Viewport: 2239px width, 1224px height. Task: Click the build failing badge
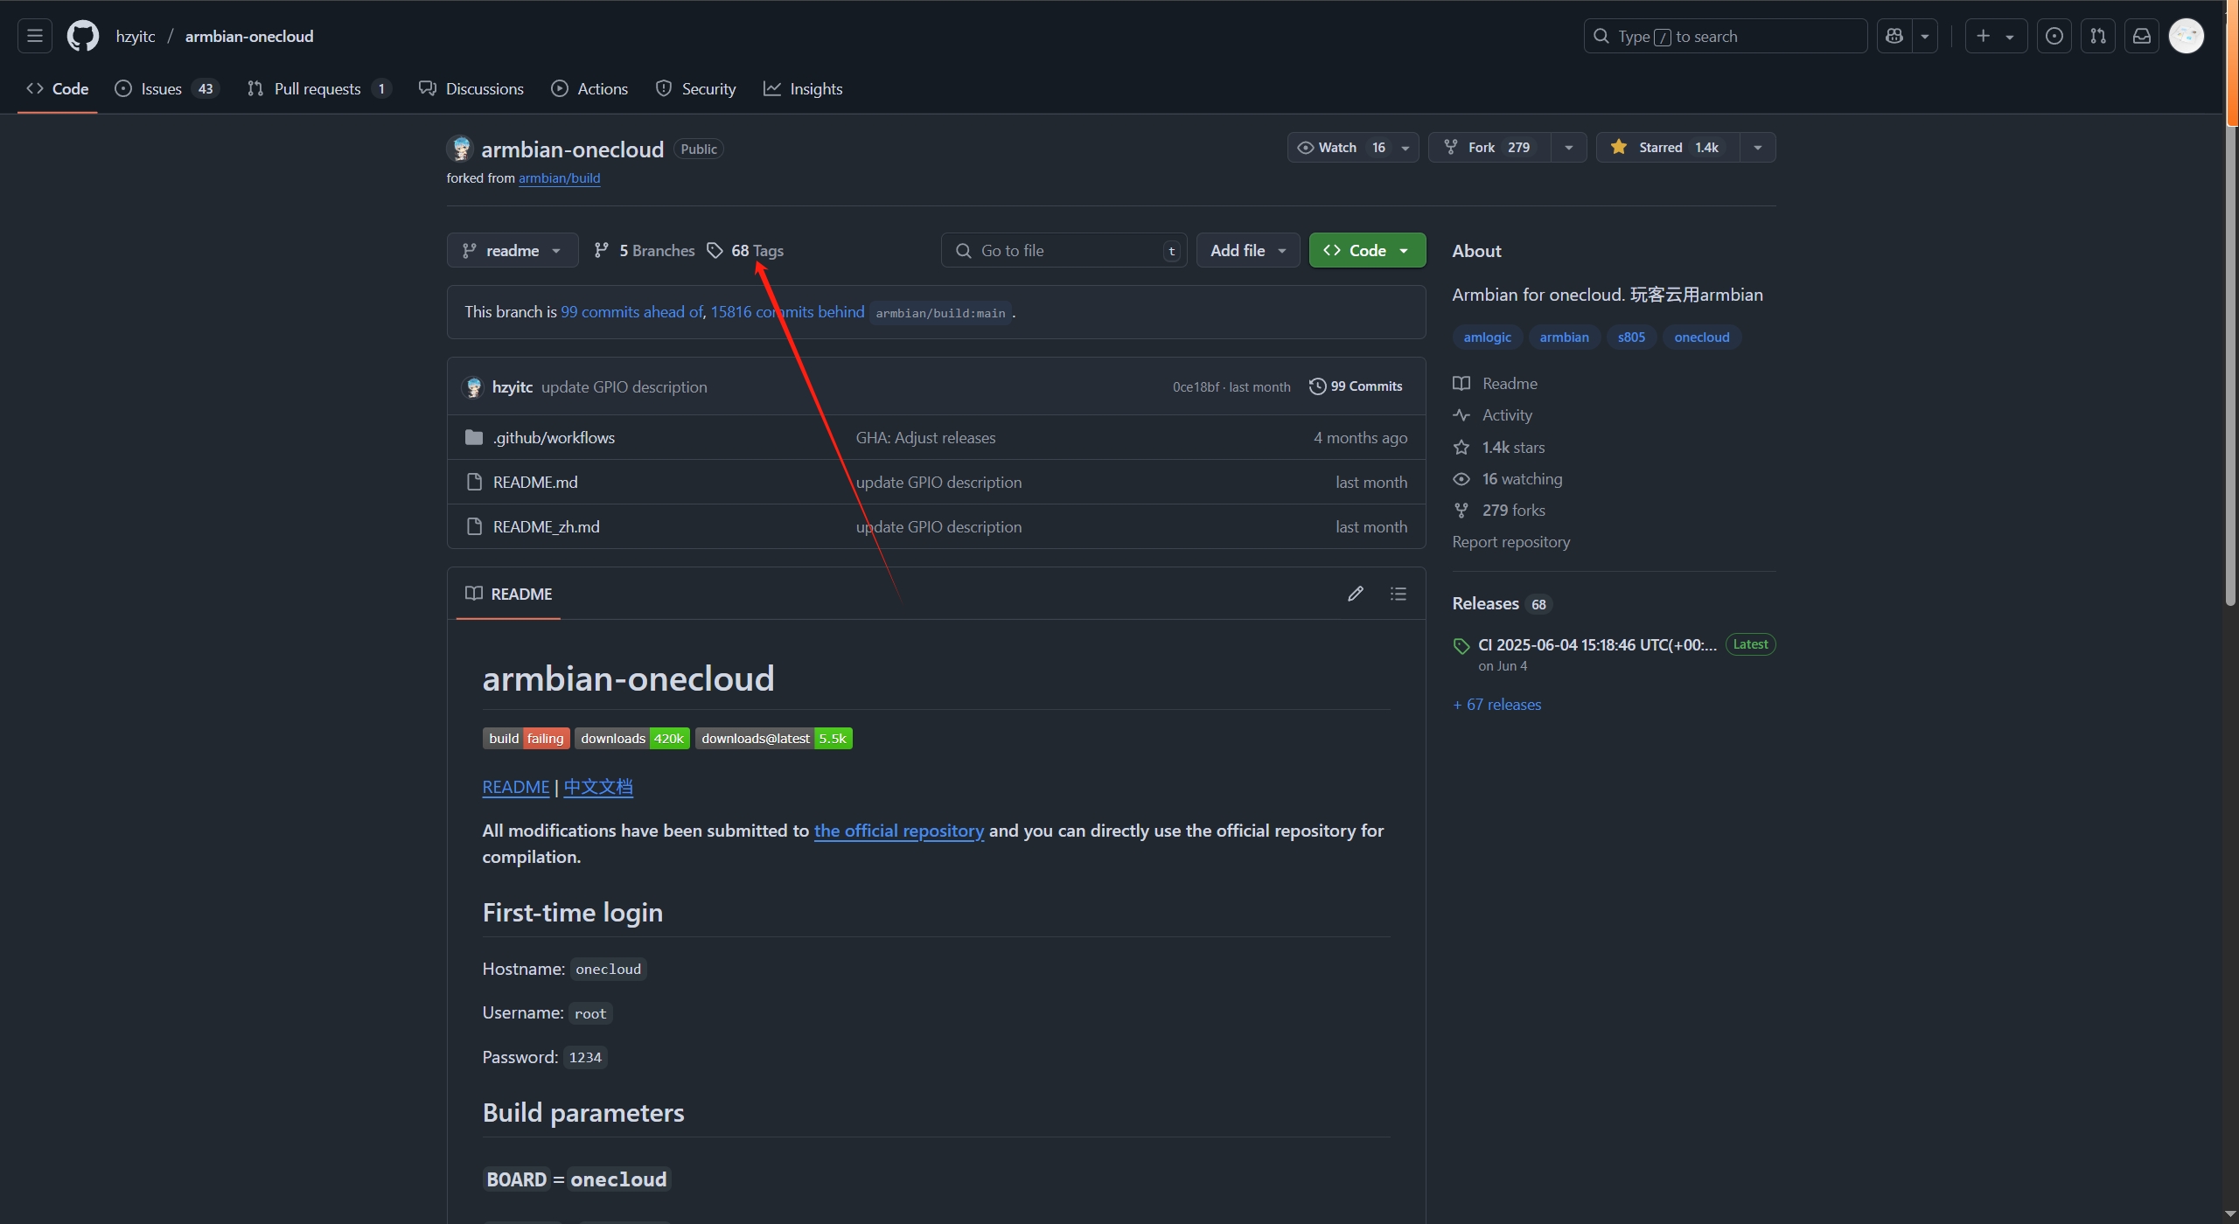(x=526, y=738)
